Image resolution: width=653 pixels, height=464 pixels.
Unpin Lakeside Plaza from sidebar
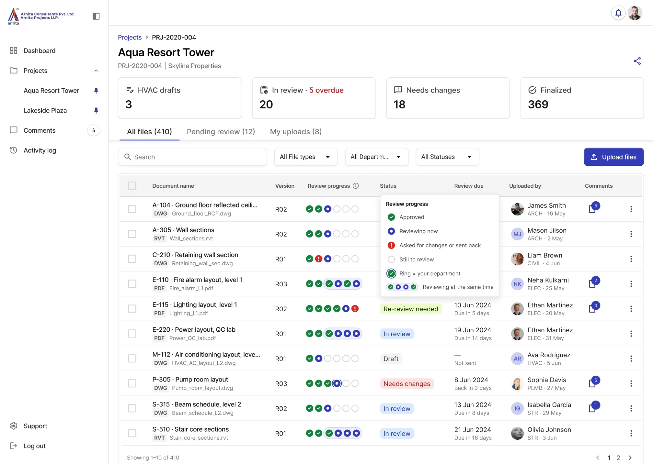pos(96,111)
